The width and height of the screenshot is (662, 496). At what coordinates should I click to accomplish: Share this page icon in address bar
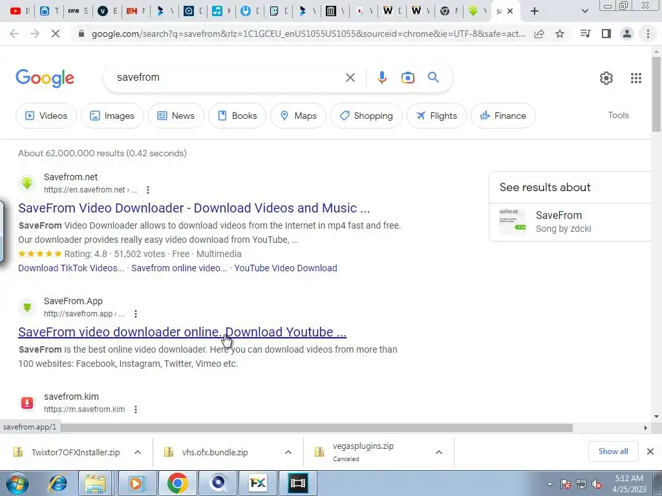tap(539, 34)
